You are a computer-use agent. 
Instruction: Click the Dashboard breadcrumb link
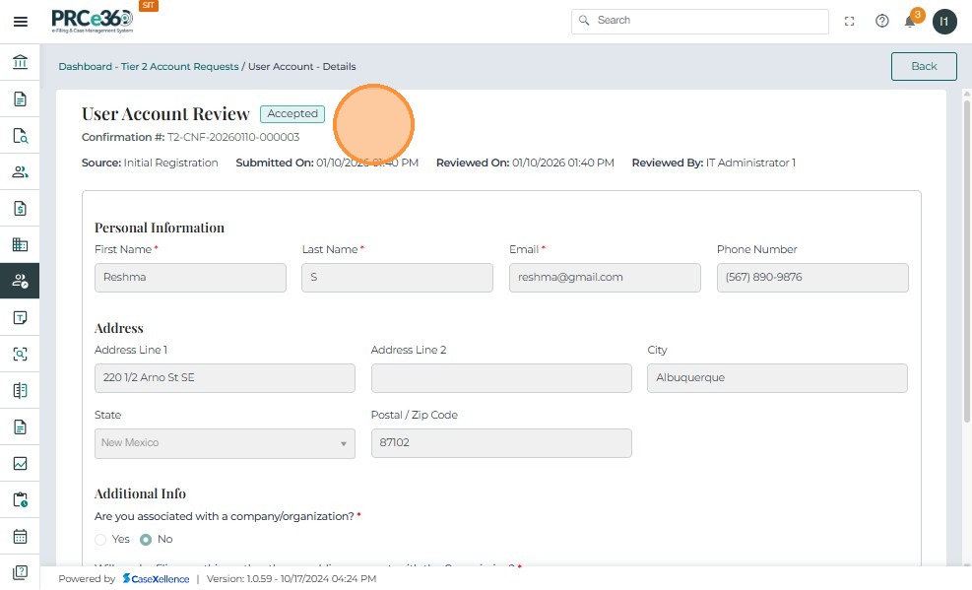[x=85, y=67]
